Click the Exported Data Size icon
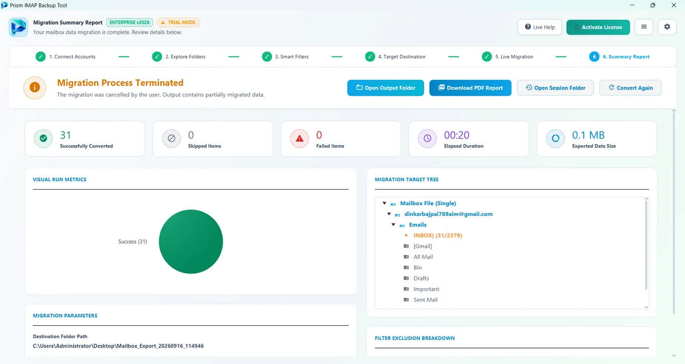 click(x=555, y=138)
